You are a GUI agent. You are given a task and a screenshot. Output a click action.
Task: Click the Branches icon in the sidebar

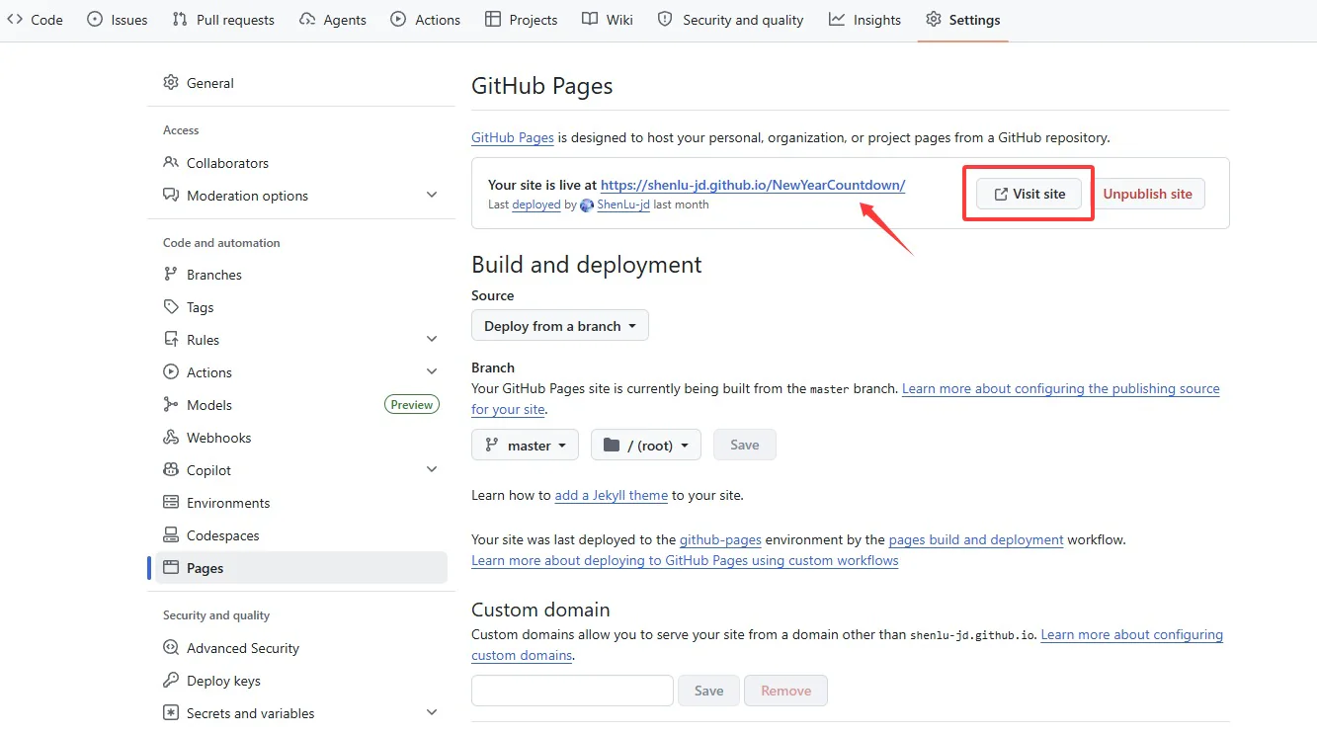[171, 275]
